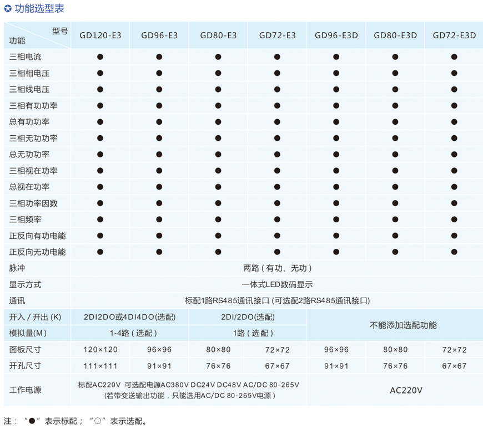Click the 两路(有功、无功) cell

(277, 268)
